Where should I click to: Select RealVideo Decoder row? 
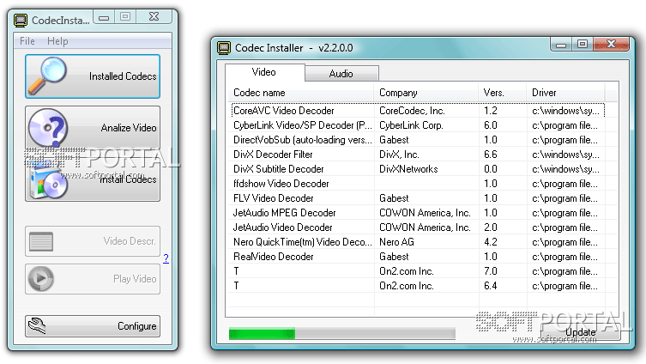coord(418,257)
